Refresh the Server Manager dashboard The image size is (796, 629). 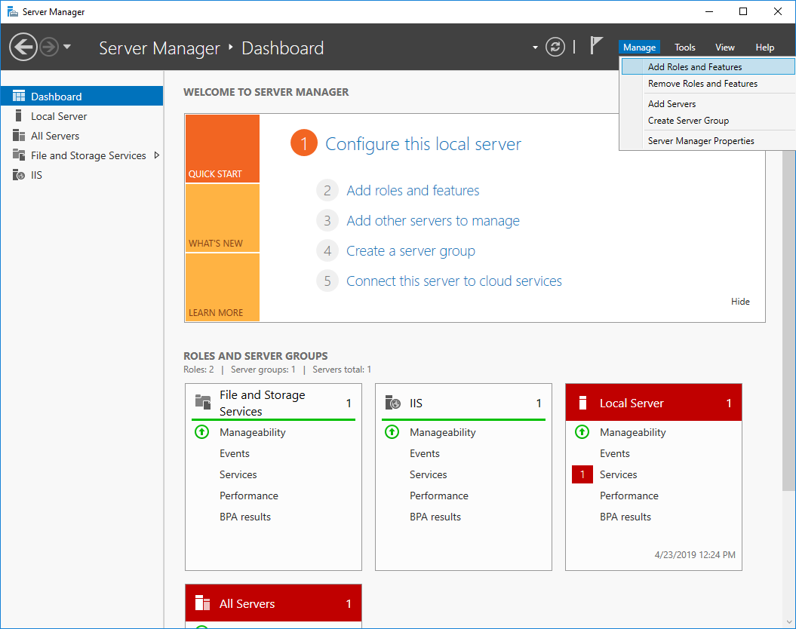click(555, 48)
